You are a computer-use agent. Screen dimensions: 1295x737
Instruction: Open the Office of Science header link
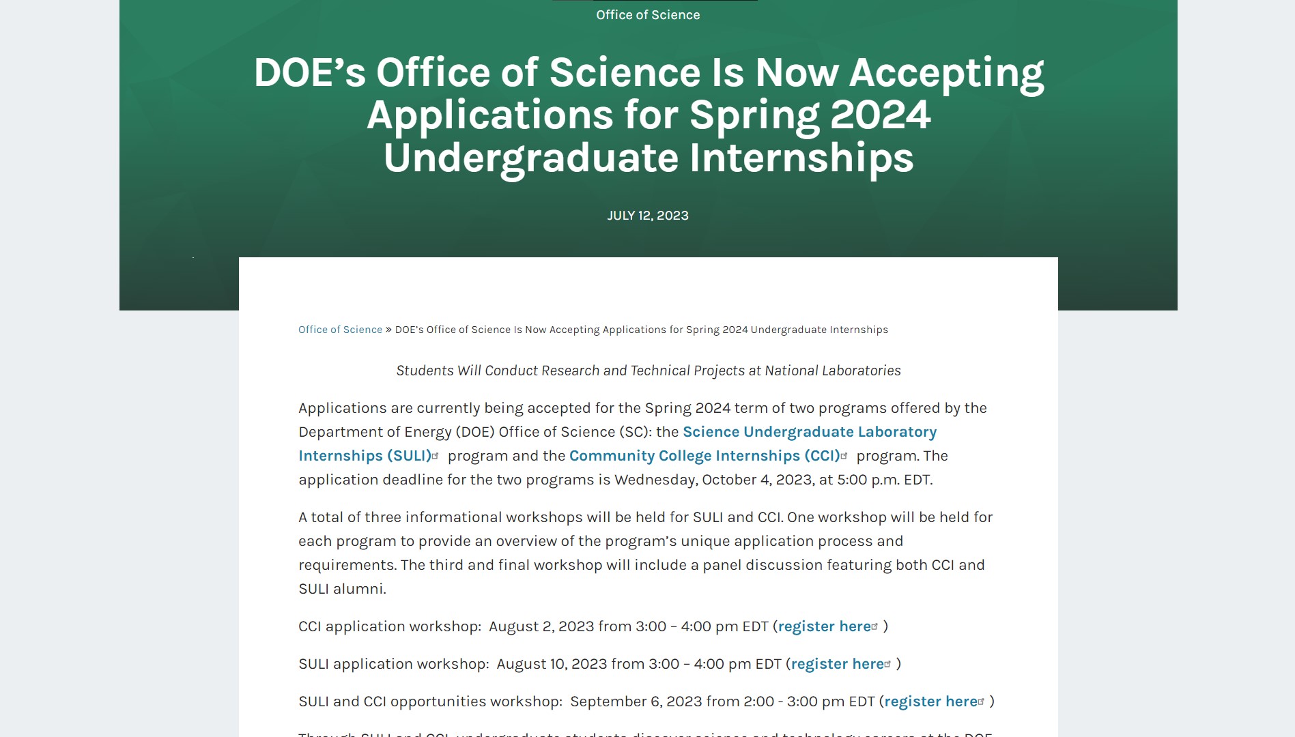648,15
